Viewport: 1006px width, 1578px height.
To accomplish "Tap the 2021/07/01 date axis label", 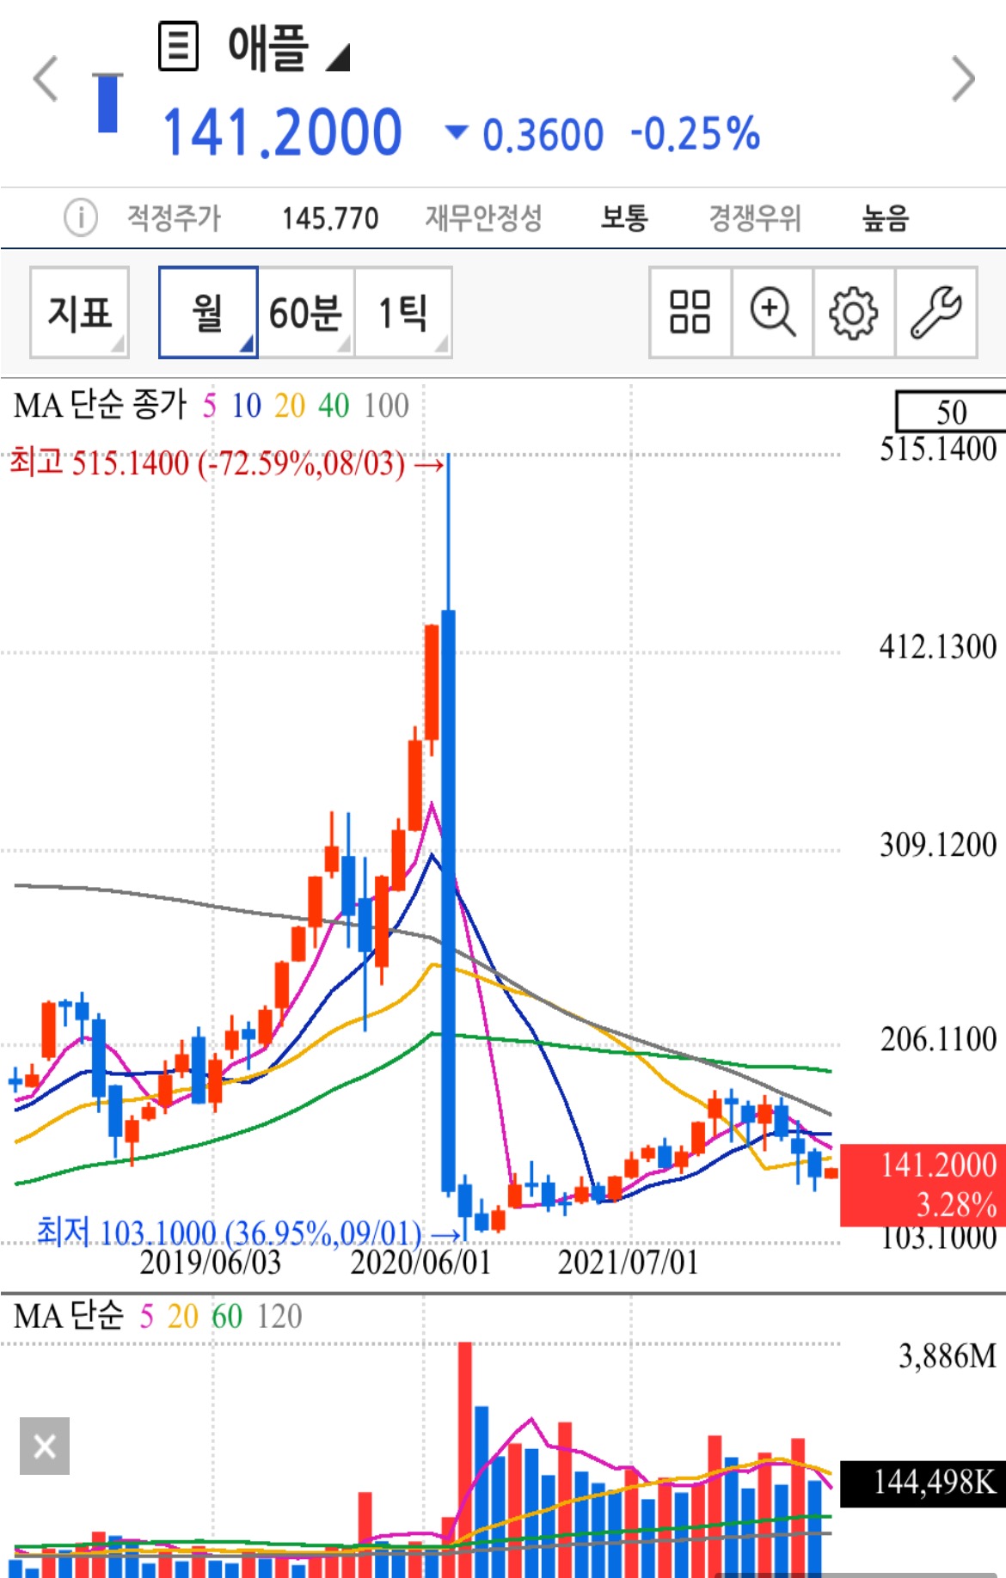I will 629,1263.
